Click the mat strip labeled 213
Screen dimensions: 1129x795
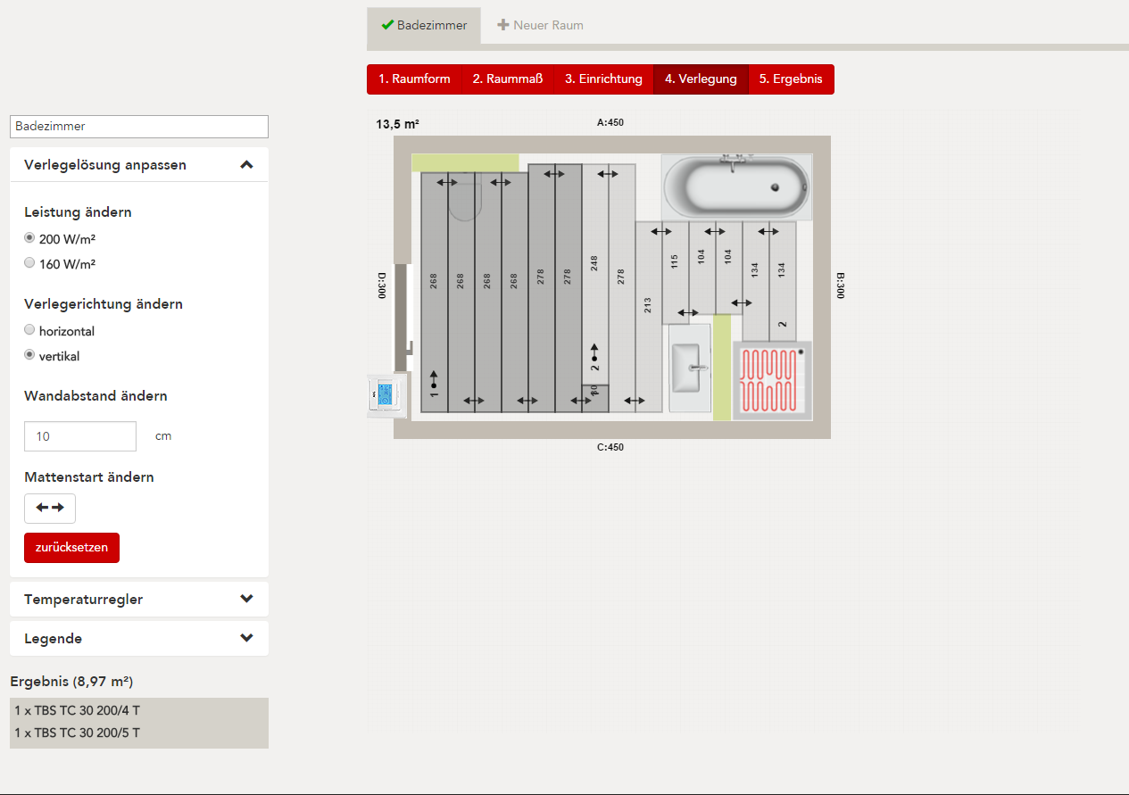click(x=649, y=317)
